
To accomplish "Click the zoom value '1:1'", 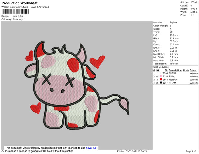I will tap(192, 15).
